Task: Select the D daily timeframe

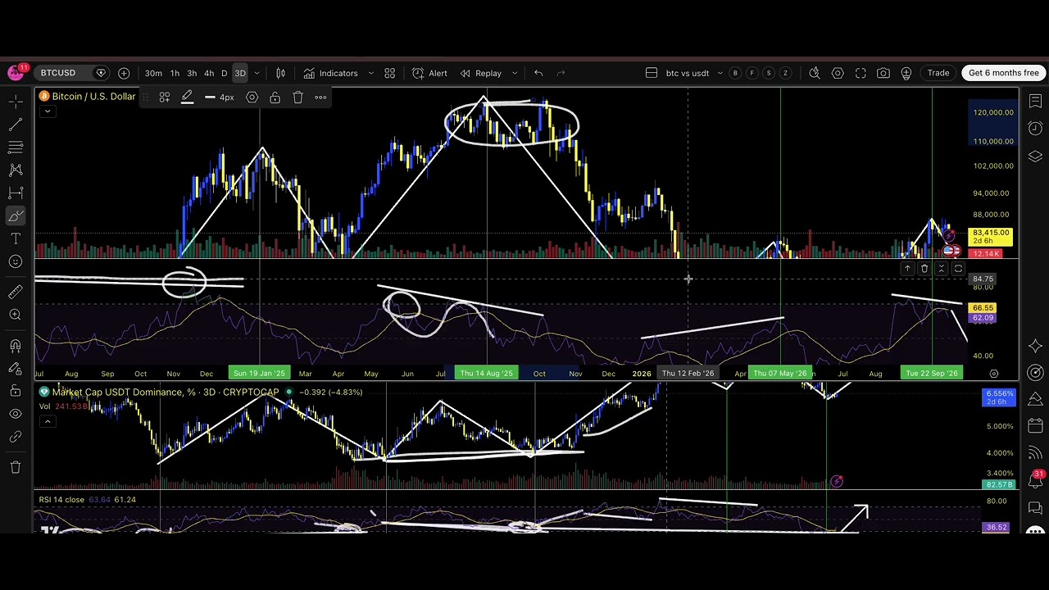Action: click(x=224, y=73)
